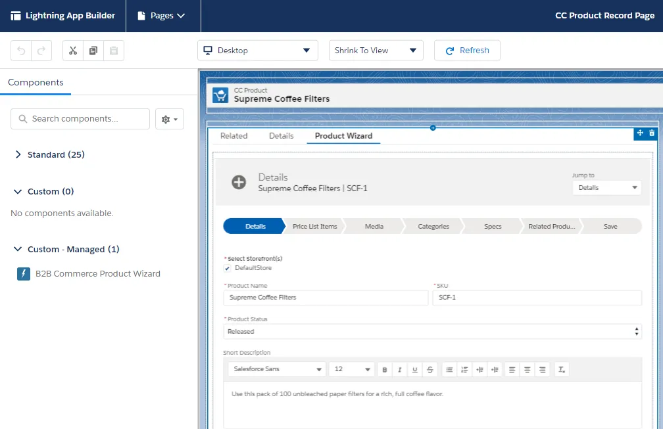Uncheck the DefaultStore checkbox
Viewport: 663px width, 429px height.
228,268
